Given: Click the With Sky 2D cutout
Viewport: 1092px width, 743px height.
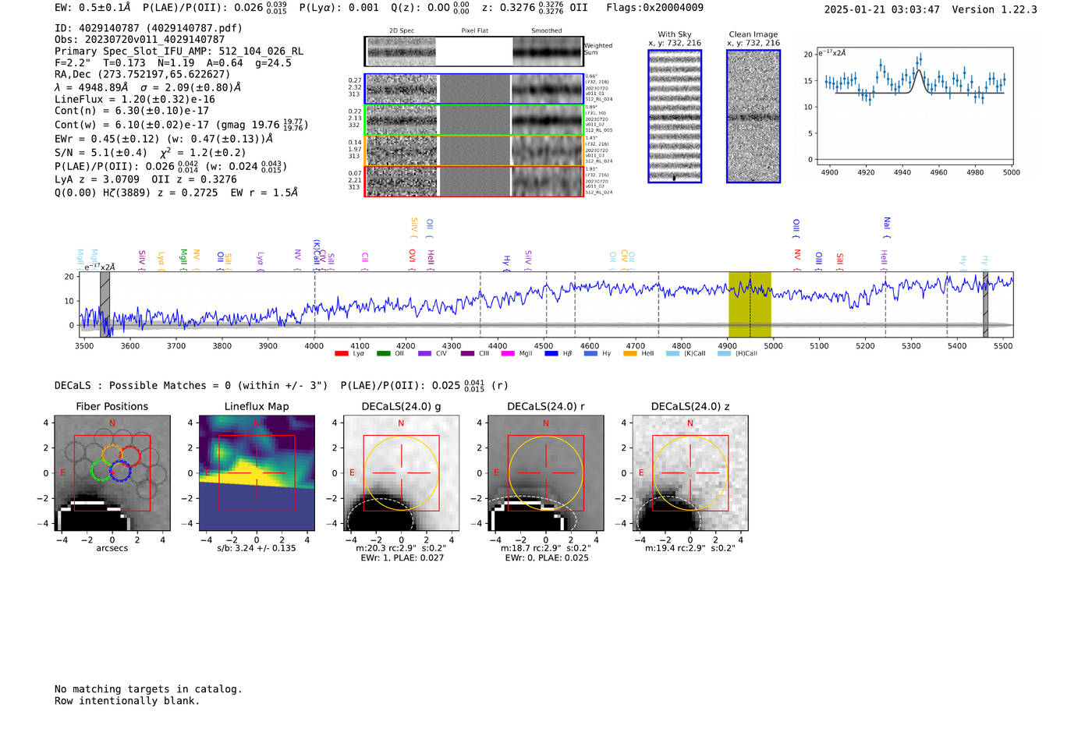Looking at the screenshot, I should [675, 116].
